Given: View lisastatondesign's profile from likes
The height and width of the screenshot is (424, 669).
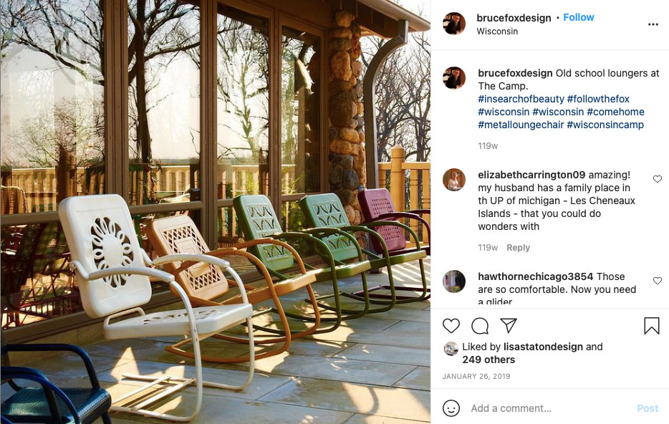Looking at the screenshot, I should 543,347.
